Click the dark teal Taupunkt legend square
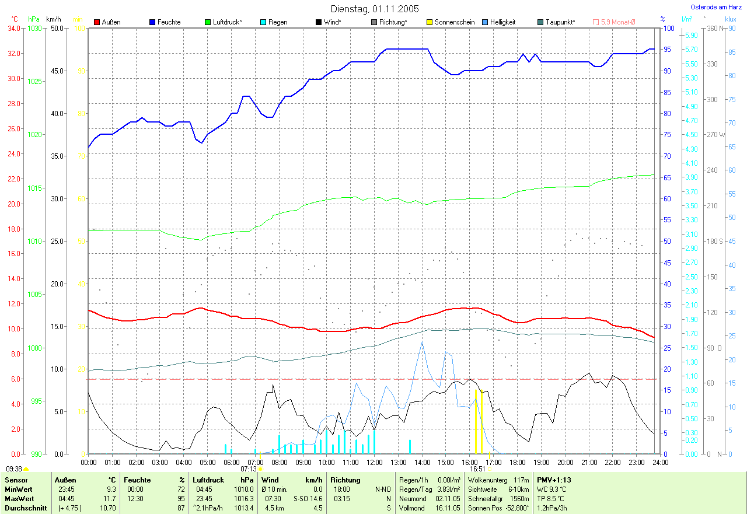This screenshot has width=747, height=514. click(x=540, y=22)
